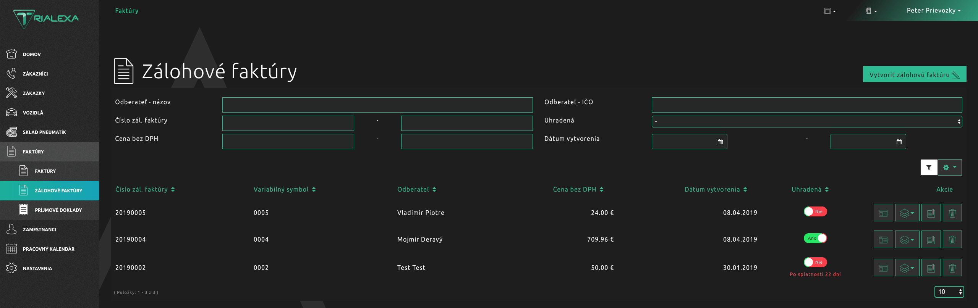Edit invoice 20190005 with the pencil icon
This screenshot has width=978, height=308.
click(x=931, y=213)
